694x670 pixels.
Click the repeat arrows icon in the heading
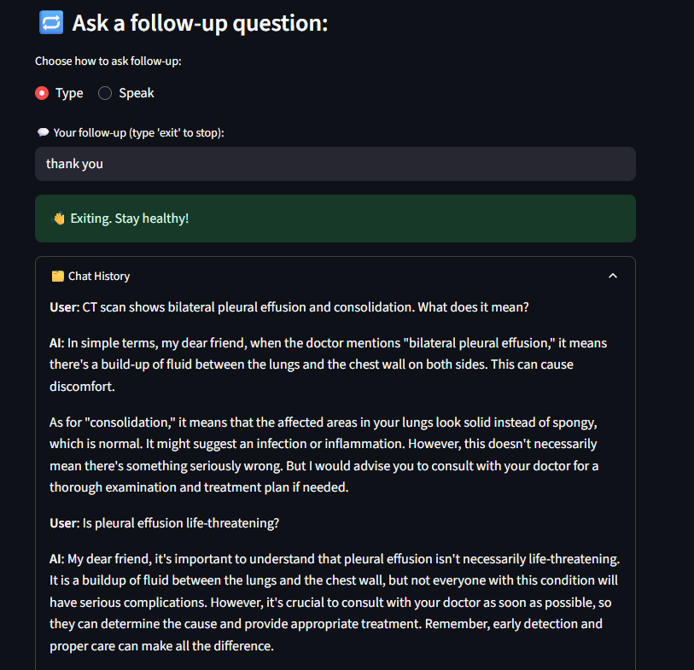tap(51, 23)
